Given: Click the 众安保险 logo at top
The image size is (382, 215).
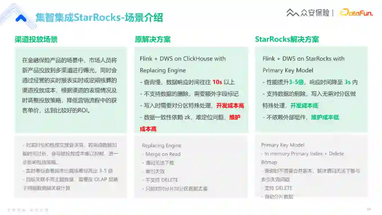Looking at the screenshot, I should point(308,13).
